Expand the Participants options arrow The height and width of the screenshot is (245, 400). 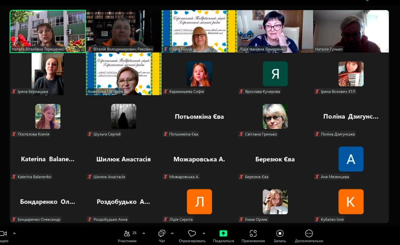click(x=144, y=233)
